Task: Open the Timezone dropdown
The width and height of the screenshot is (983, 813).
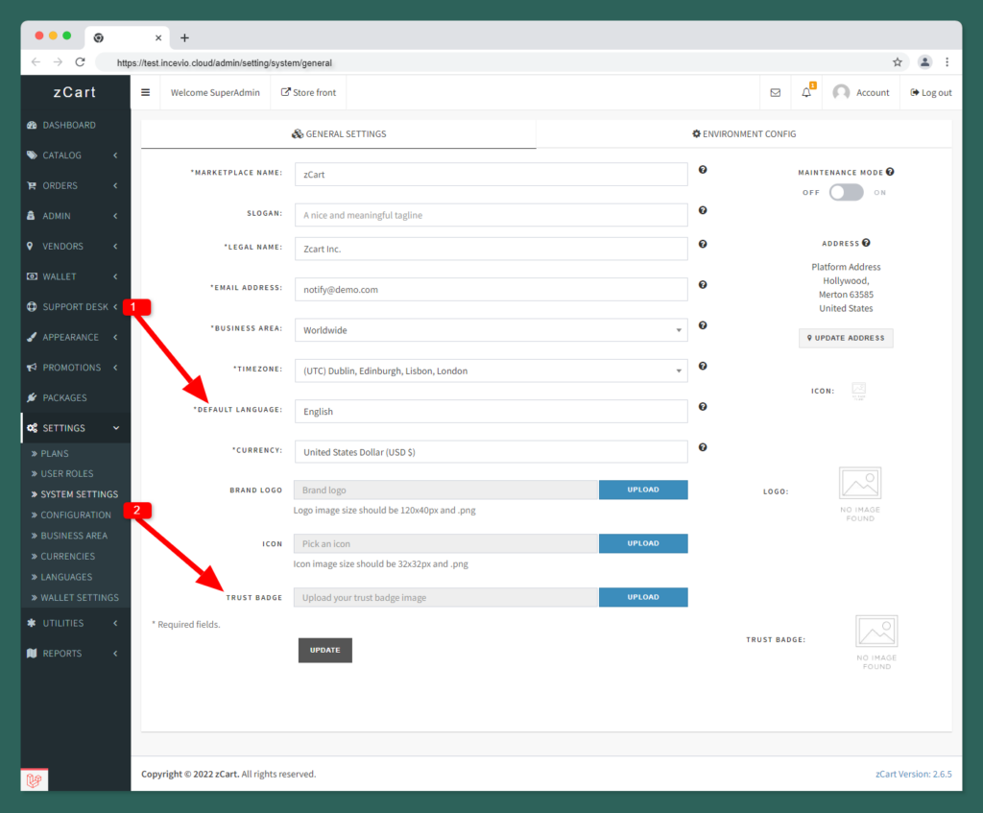Action: click(x=491, y=371)
